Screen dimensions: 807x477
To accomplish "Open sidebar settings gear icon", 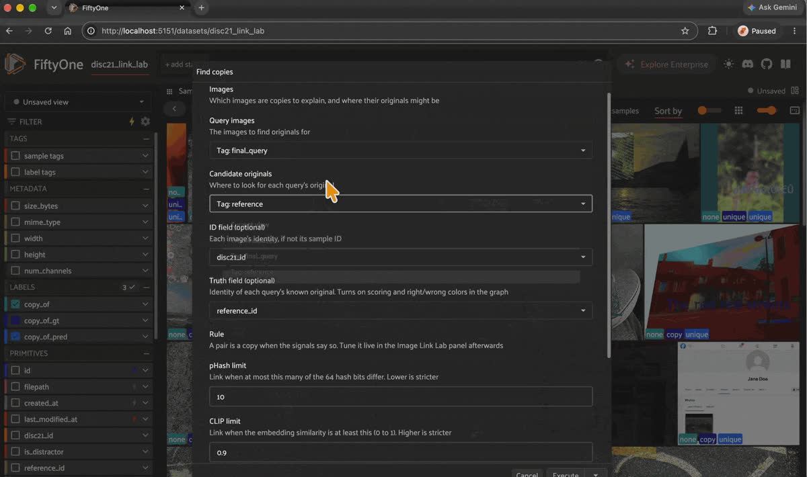I will 145,122.
